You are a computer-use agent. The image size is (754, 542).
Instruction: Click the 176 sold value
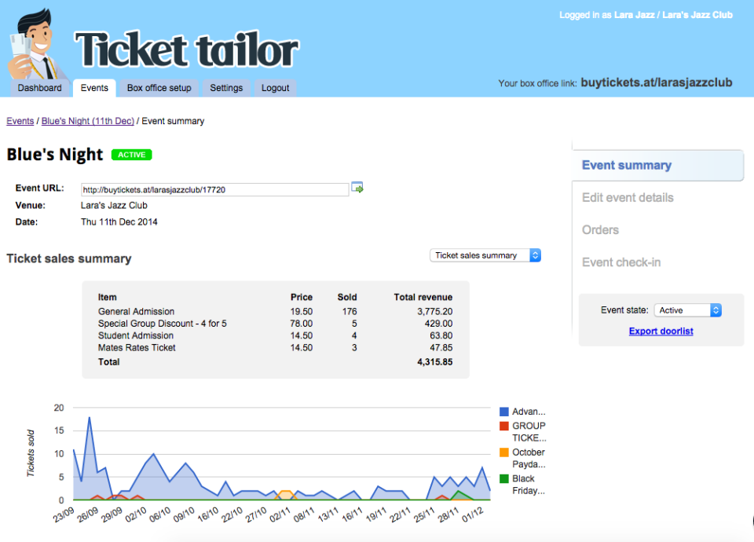pos(350,312)
